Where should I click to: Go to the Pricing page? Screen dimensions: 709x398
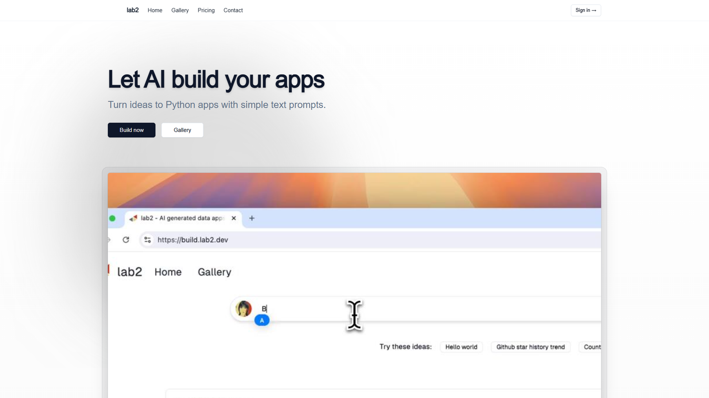[206, 10]
